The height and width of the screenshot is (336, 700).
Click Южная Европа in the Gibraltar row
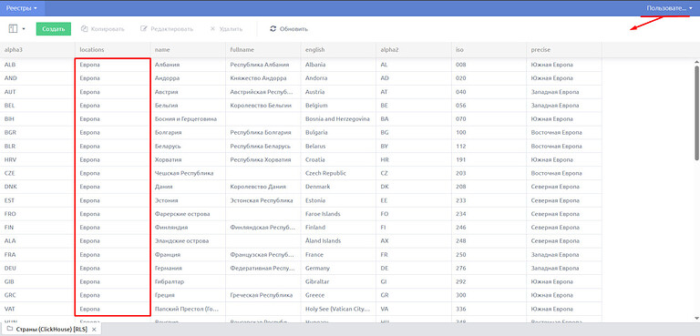coord(564,281)
